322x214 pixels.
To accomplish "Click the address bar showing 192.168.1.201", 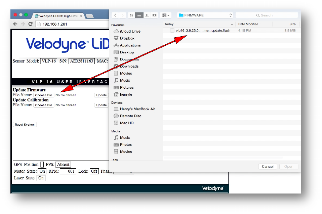I will point(73,24).
